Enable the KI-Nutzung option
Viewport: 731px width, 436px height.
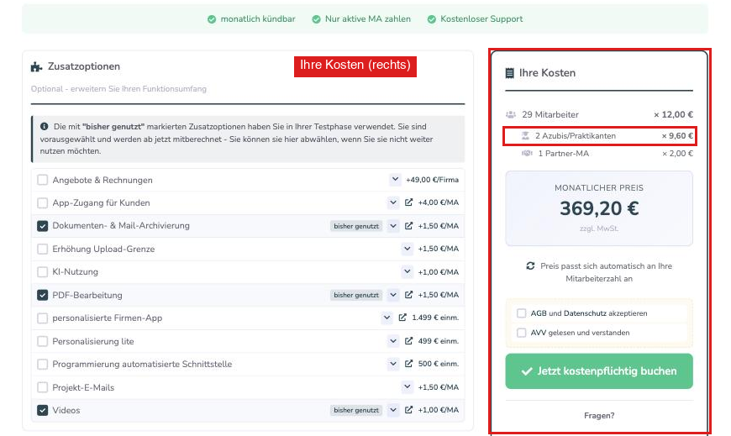coord(42,272)
